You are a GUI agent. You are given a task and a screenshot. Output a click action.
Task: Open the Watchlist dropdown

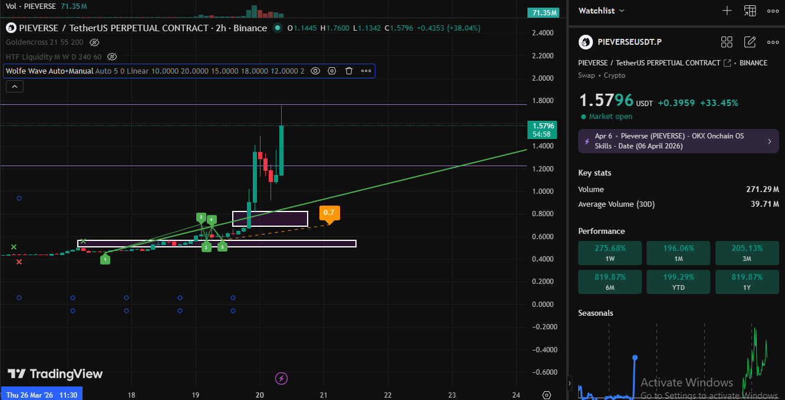(601, 10)
